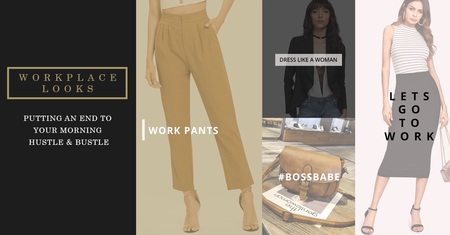450x235 pixels.
Task: Open the black blazer woman photo
Action: (309, 59)
